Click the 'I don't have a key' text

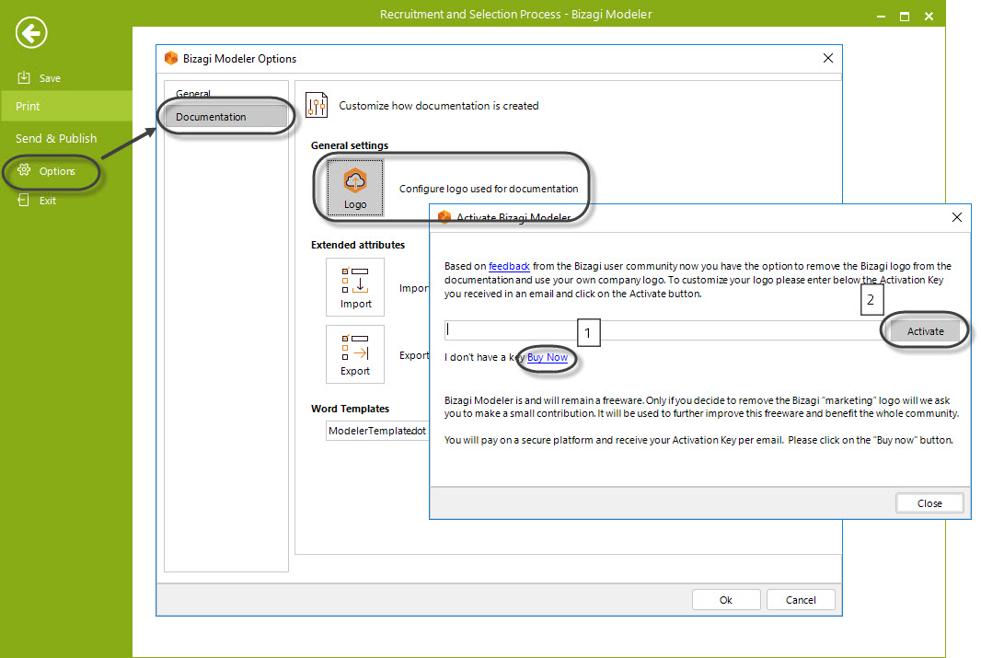(484, 357)
